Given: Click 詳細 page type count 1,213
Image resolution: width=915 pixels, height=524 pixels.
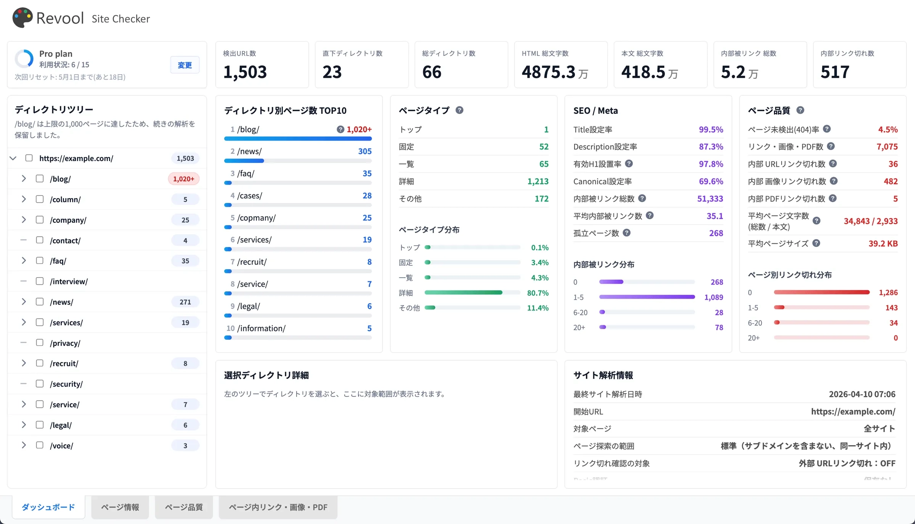Looking at the screenshot, I should coord(538,181).
